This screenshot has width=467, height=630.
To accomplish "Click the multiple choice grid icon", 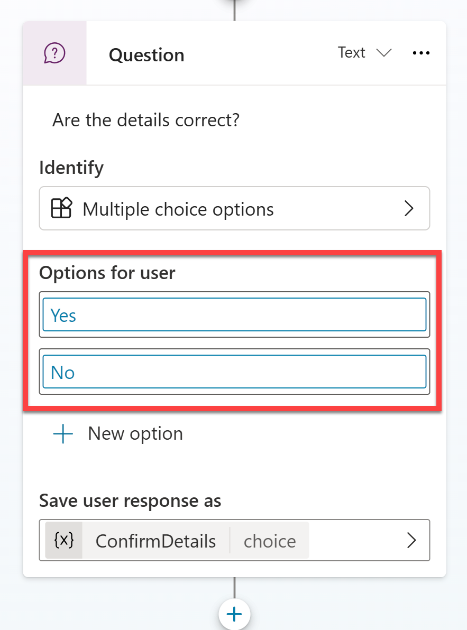I will [61, 208].
